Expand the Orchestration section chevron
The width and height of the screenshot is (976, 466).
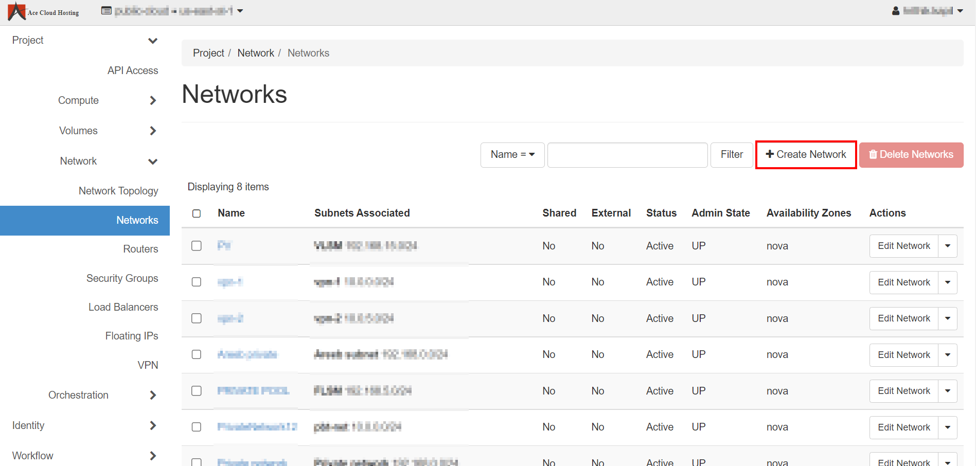point(153,396)
